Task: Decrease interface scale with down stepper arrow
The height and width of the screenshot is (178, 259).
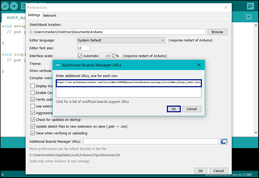Action: [x=113, y=57]
